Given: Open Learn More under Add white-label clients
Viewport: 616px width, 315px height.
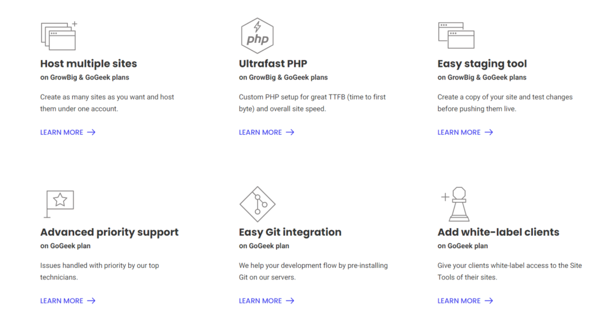Looking at the screenshot, I should [x=459, y=301].
